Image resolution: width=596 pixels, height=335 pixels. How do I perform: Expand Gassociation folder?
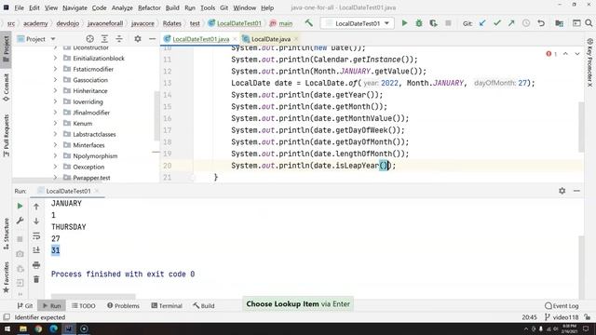tap(56, 80)
